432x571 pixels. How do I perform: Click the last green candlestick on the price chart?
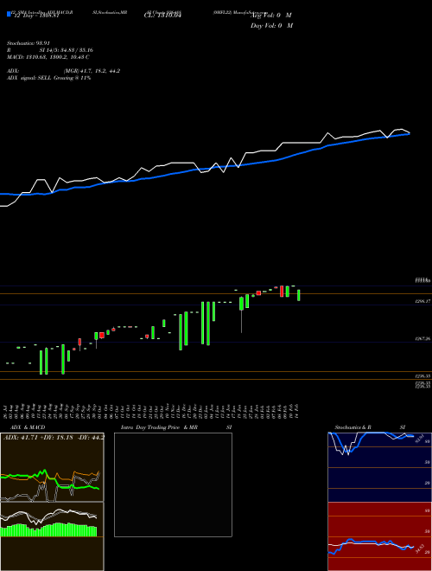pyautogui.click(x=299, y=295)
